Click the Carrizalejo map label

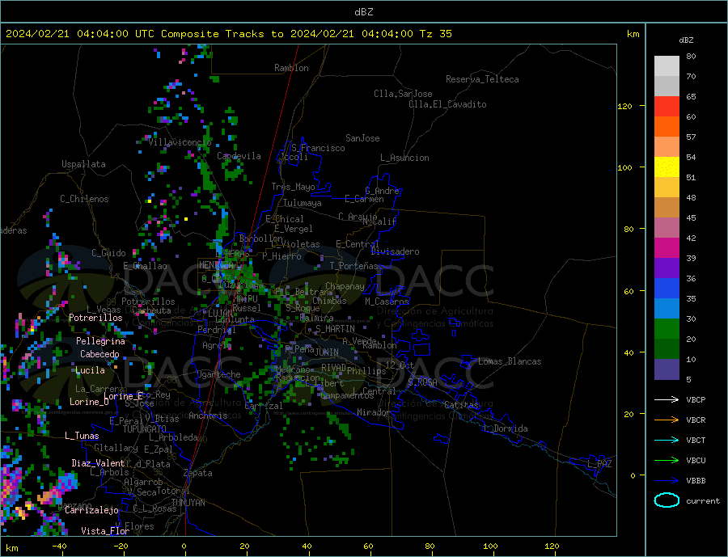click(x=91, y=510)
